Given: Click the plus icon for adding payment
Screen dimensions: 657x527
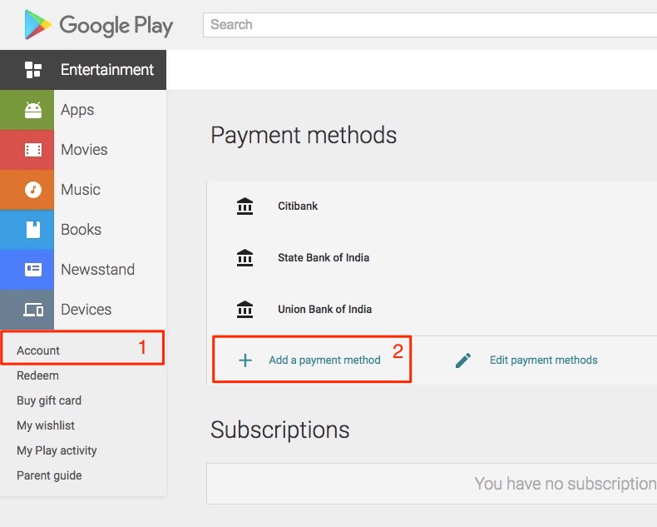Looking at the screenshot, I should click(x=245, y=360).
